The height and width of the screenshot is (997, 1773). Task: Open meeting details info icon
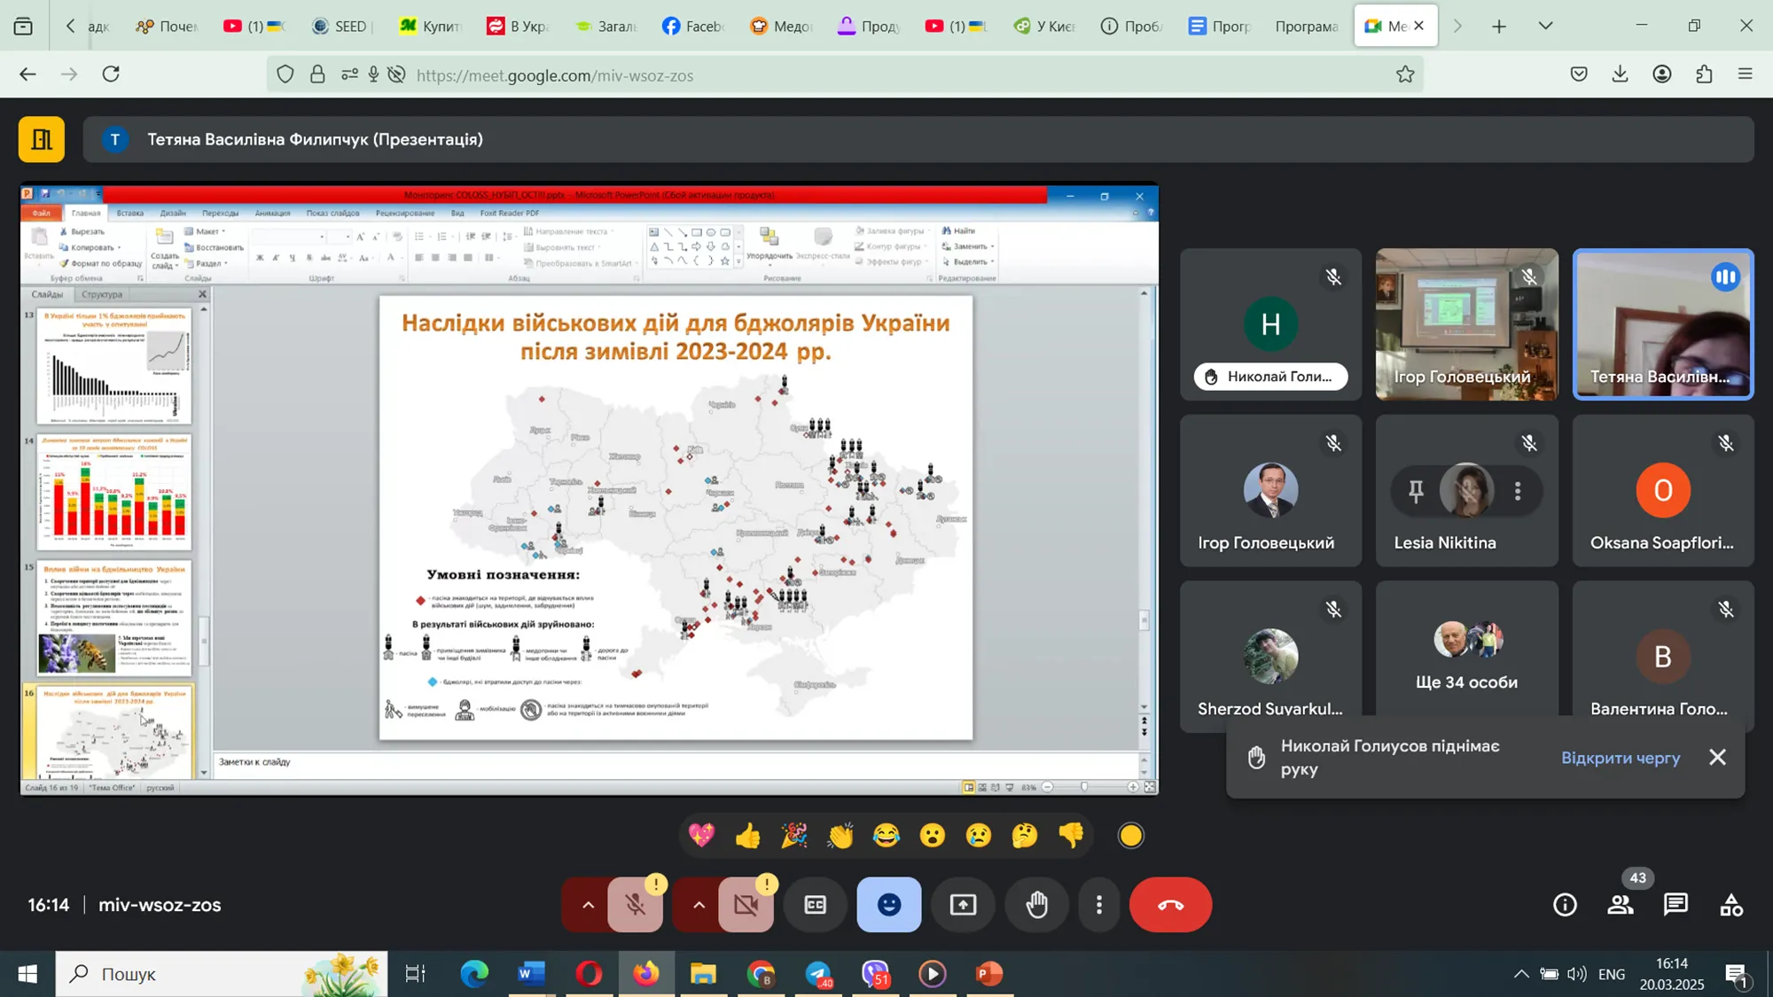[x=1565, y=905]
